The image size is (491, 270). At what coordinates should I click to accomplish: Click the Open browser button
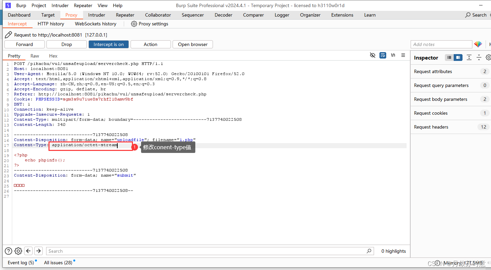click(x=193, y=44)
